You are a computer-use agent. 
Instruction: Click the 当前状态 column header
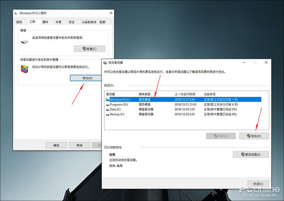click(x=232, y=94)
